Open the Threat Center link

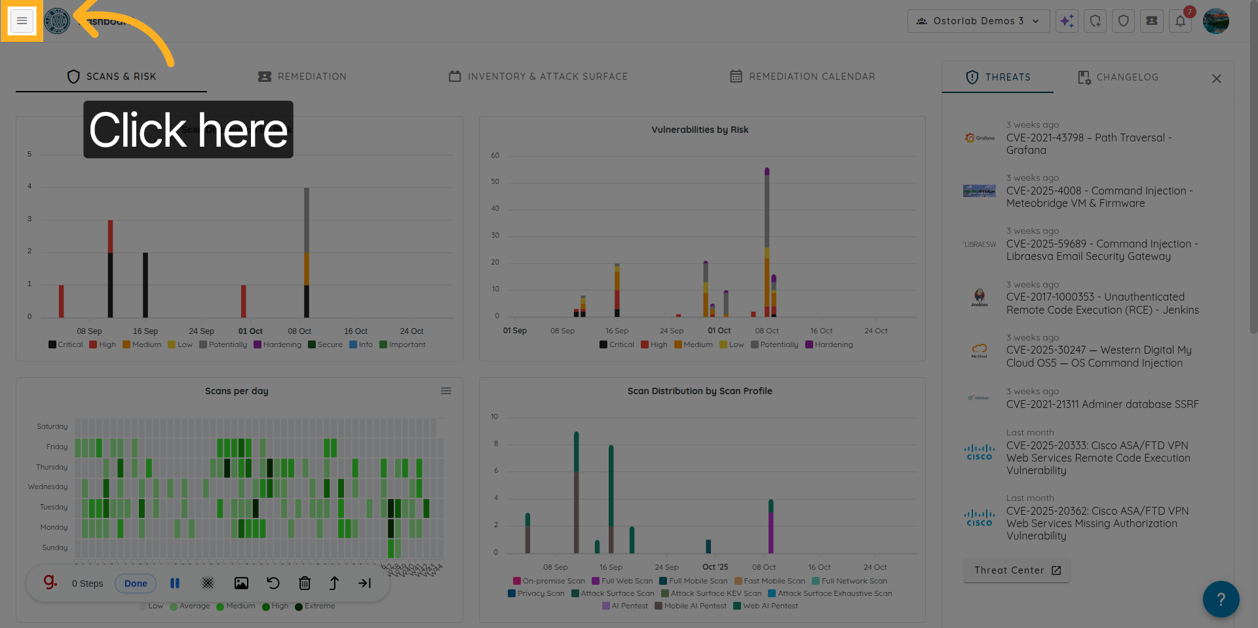coord(1017,570)
